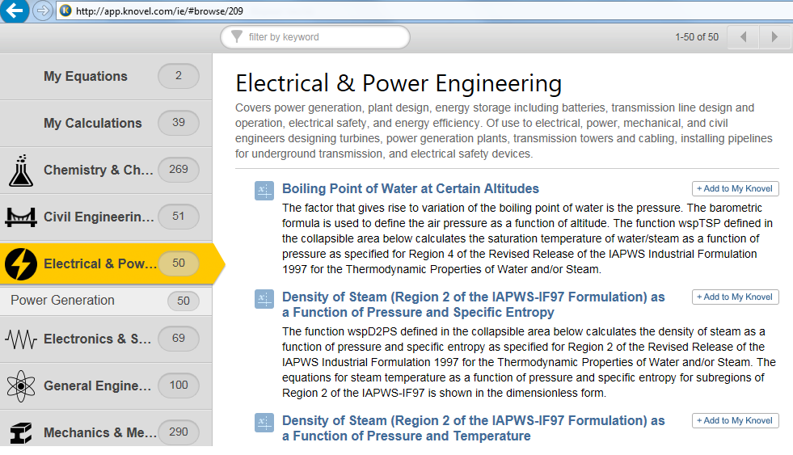Click the My Calculations count badge 39

pos(179,123)
